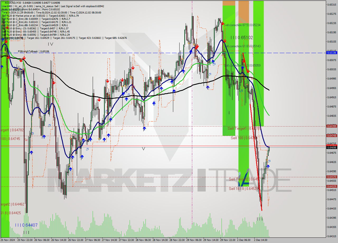
Task: Click the blue 'I I I 0.64407' label
Action: point(26,225)
